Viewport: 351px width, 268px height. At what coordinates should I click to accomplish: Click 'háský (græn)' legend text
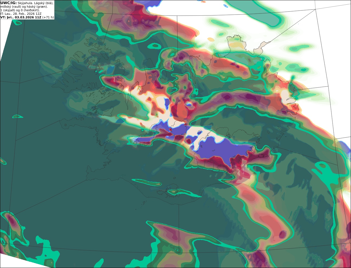pos(37,7)
